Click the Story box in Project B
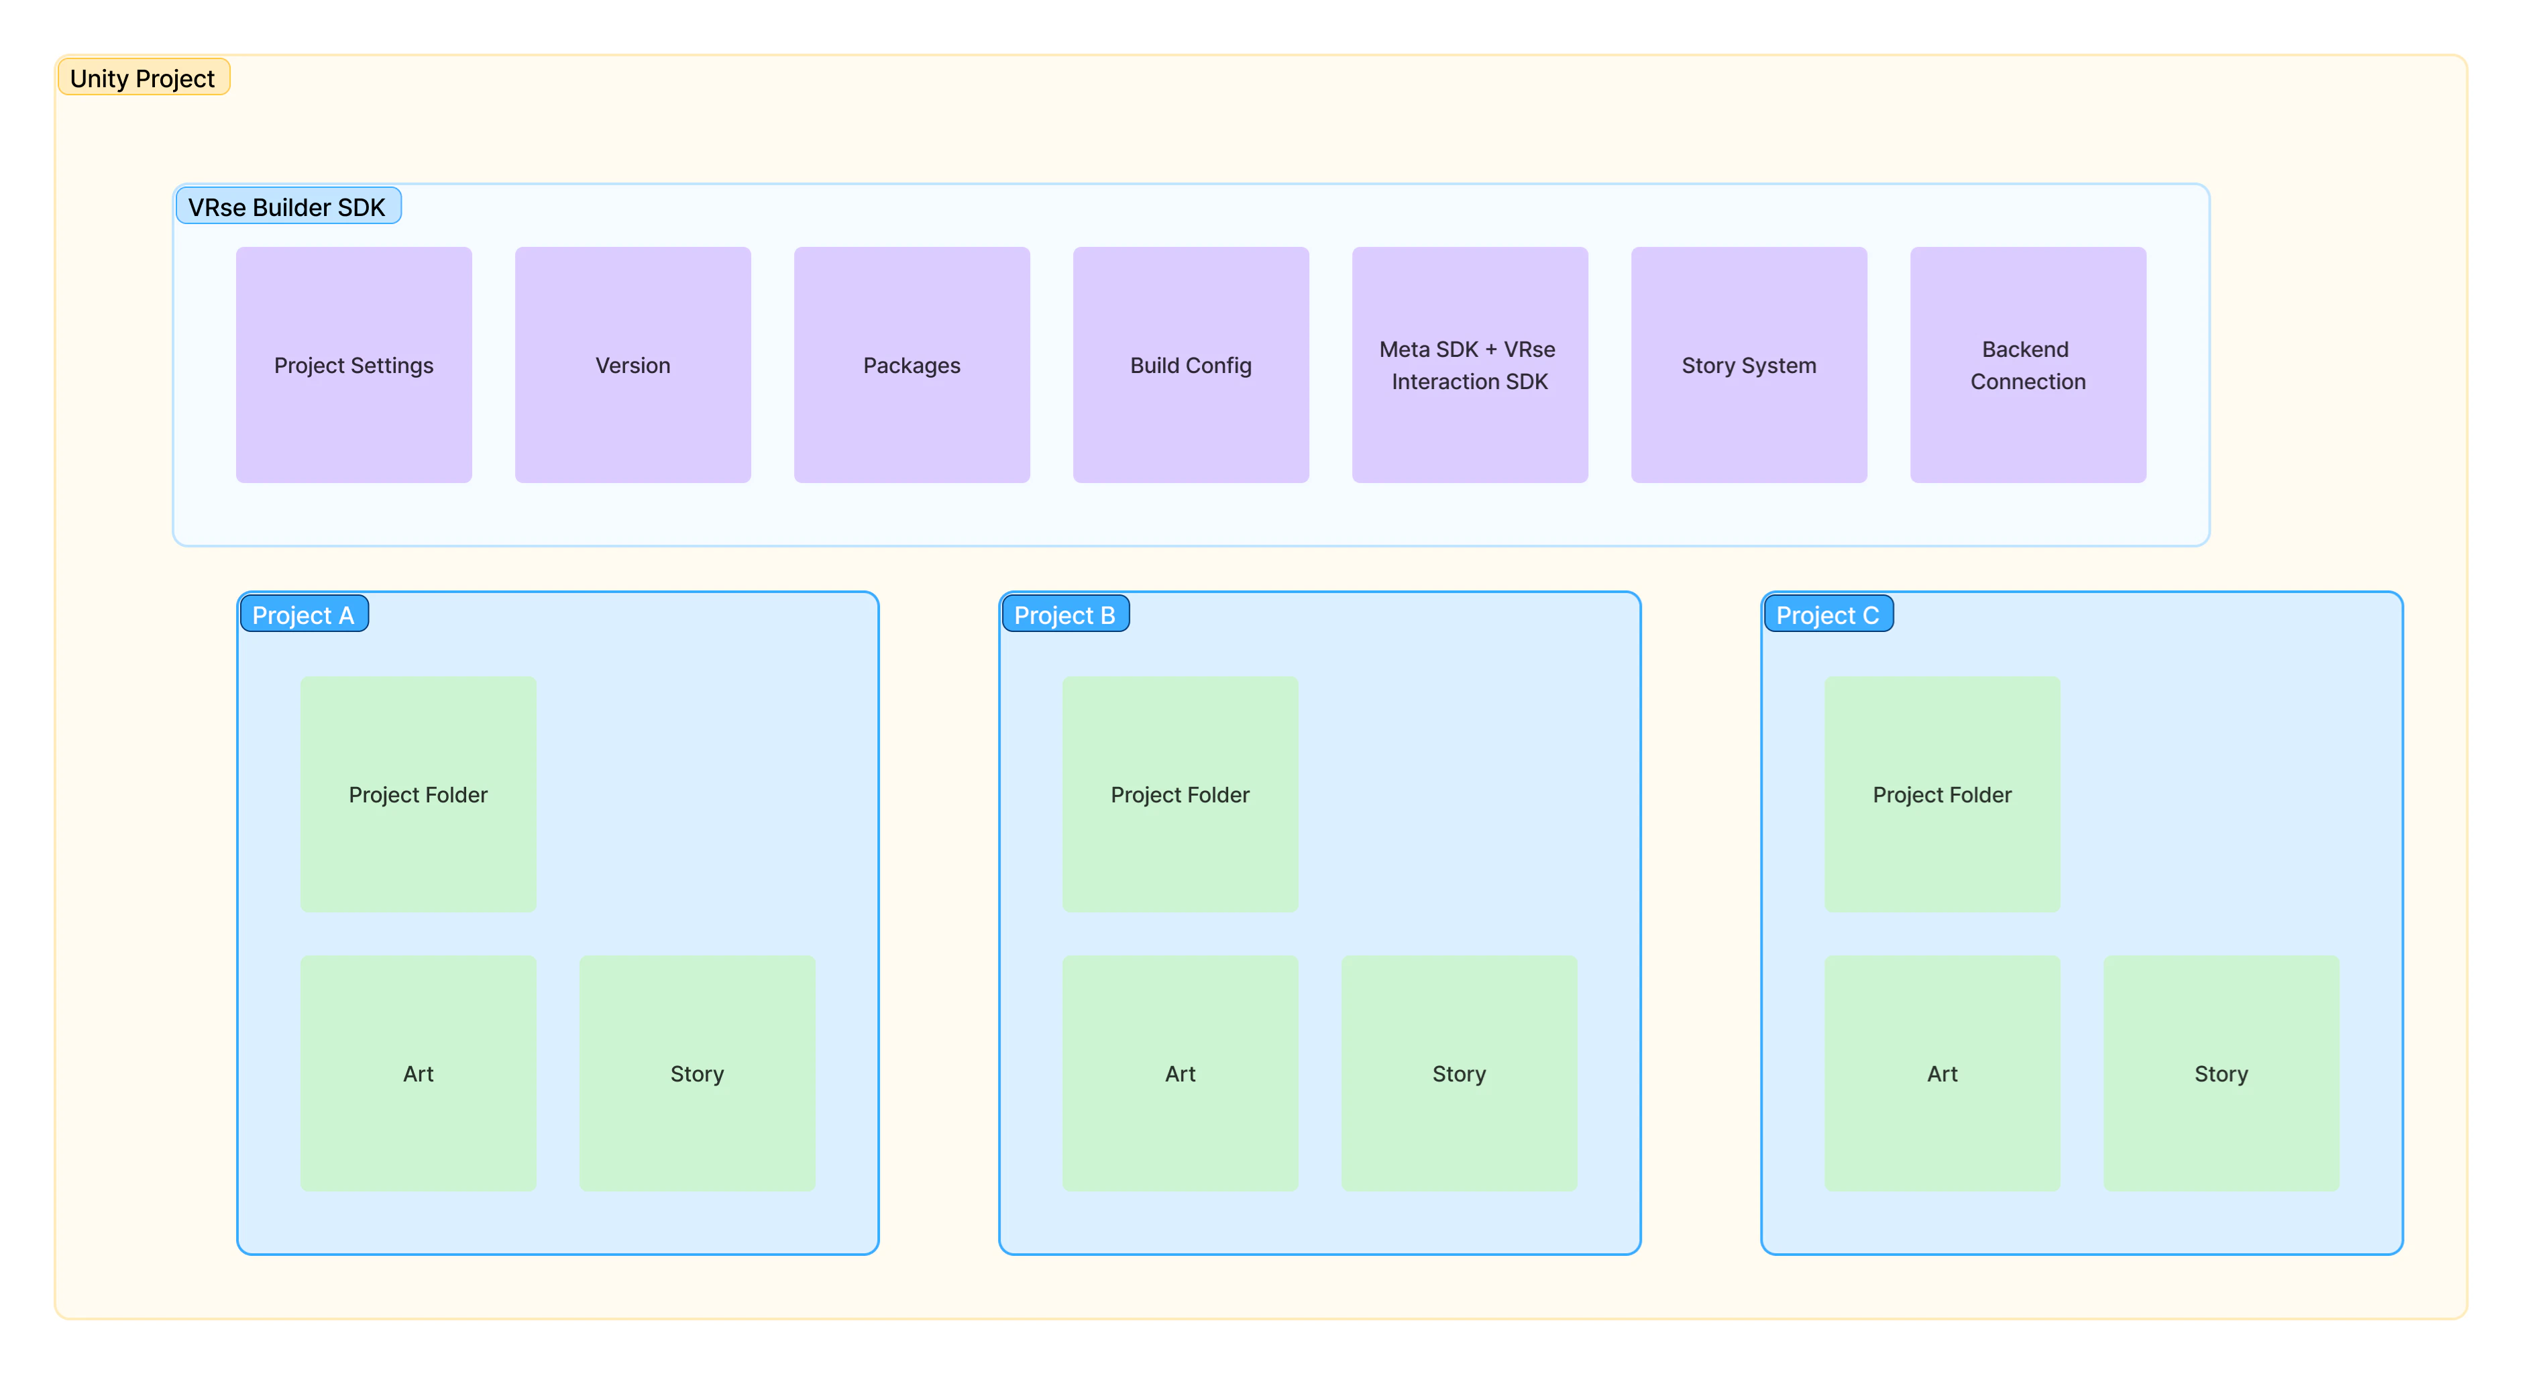Viewport: 2522px width, 1374px height. click(x=1459, y=1073)
